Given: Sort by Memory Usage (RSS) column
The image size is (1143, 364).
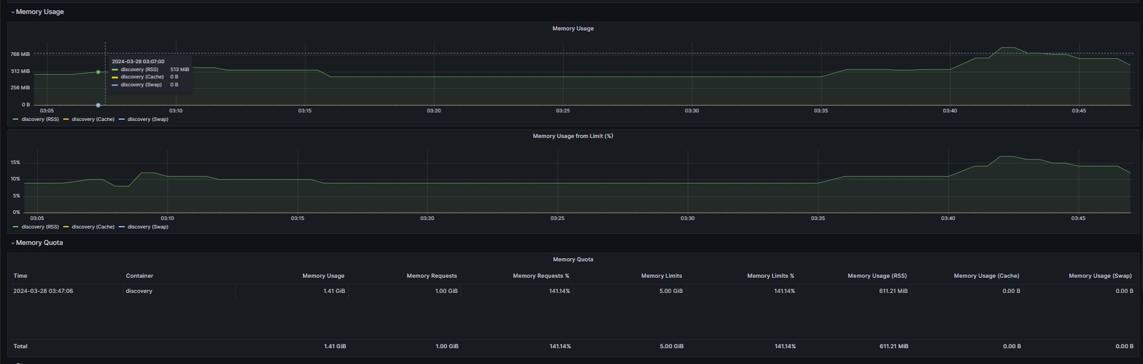Looking at the screenshot, I should click(877, 276).
